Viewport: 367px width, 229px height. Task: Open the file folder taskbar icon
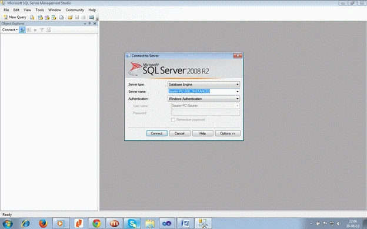pyautogui.click(x=150, y=224)
